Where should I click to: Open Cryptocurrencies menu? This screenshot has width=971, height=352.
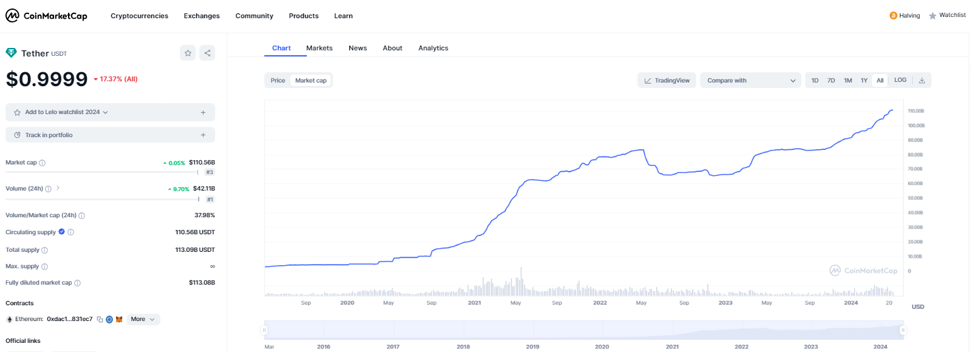(139, 16)
